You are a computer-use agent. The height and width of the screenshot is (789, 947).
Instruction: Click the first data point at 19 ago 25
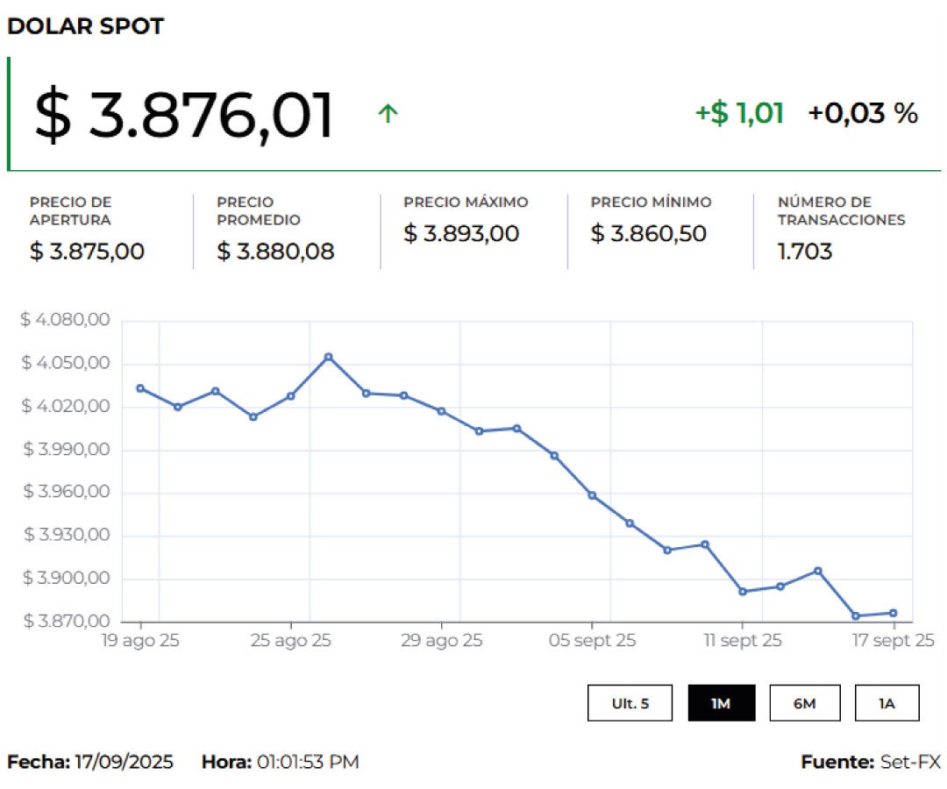click(140, 388)
